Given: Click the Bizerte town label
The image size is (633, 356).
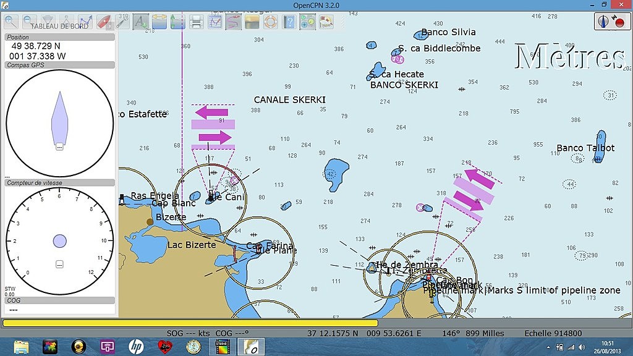Looking at the screenshot, I should (x=171, y=217).
